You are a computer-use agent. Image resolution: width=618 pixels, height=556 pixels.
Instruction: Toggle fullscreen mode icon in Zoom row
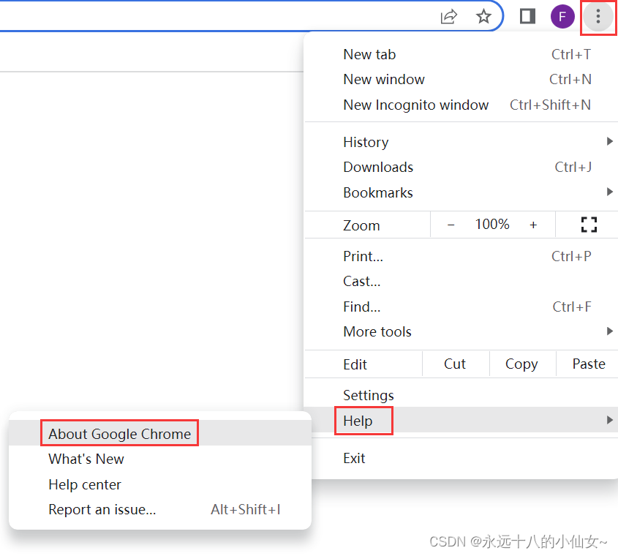coord(589,225)
